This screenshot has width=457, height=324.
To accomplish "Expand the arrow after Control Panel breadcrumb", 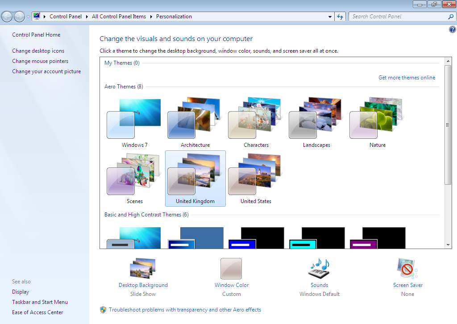I will (87, 17).
